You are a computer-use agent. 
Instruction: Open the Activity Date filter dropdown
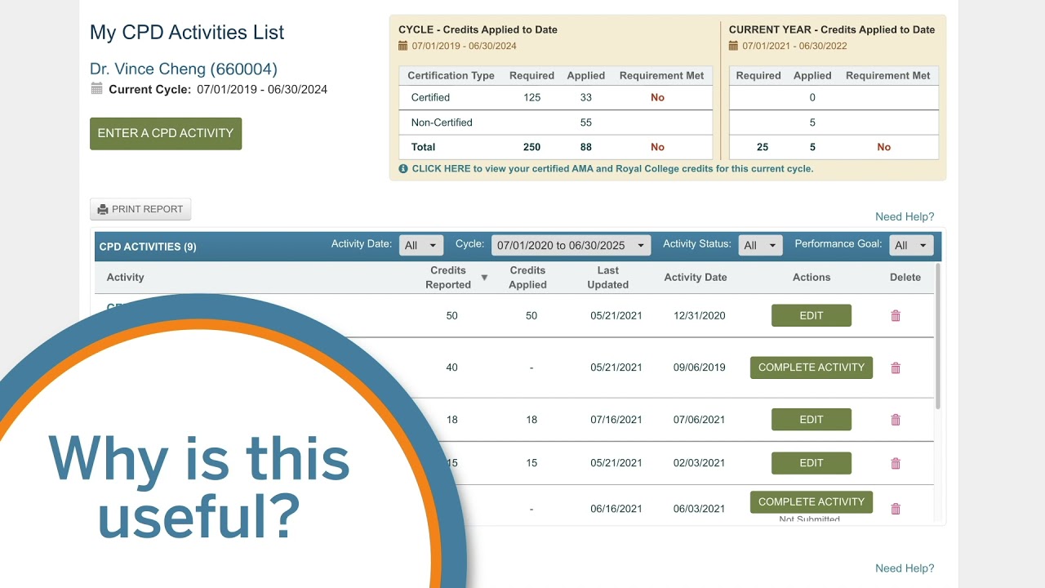[x=421, y=245]
